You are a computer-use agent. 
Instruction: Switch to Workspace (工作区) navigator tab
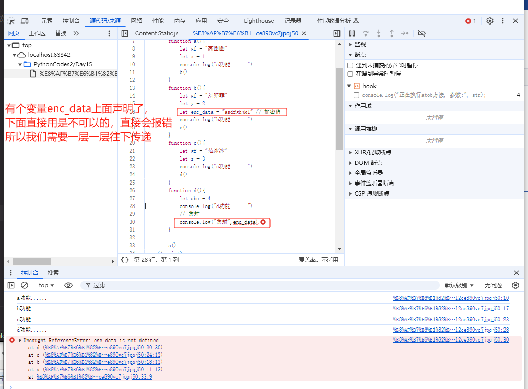tap(37, 33)
